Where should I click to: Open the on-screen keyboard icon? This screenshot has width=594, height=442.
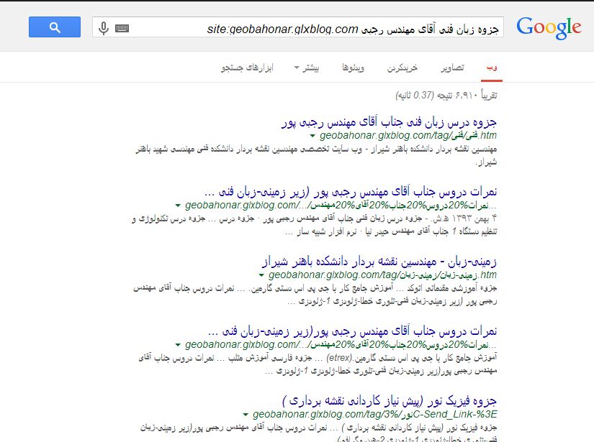(122, 28)
